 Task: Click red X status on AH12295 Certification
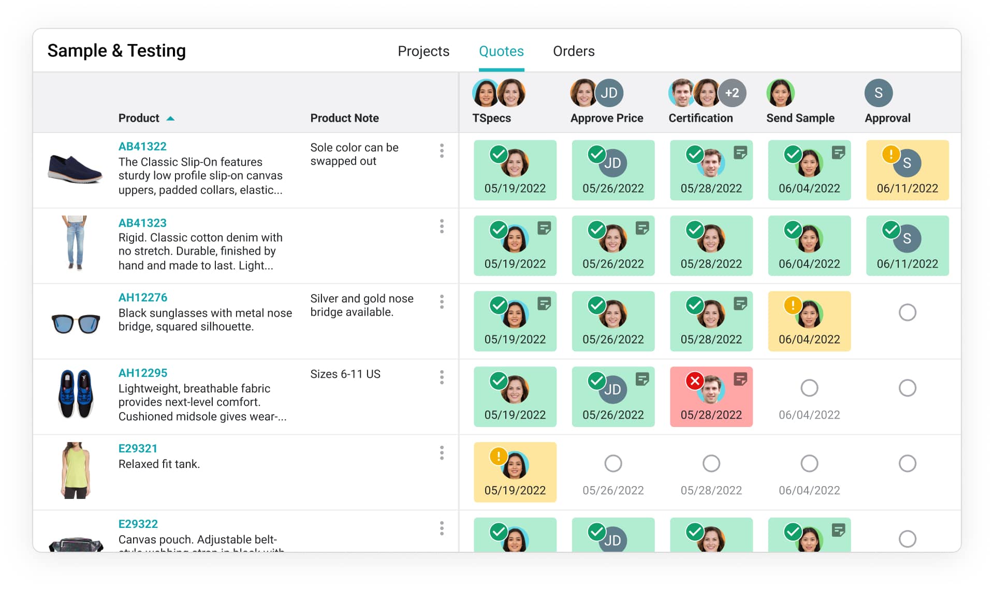[x=695, y=381]
